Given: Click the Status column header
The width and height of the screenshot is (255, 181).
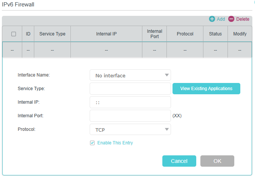Looking at the screenshot, I should pos(215,34).
